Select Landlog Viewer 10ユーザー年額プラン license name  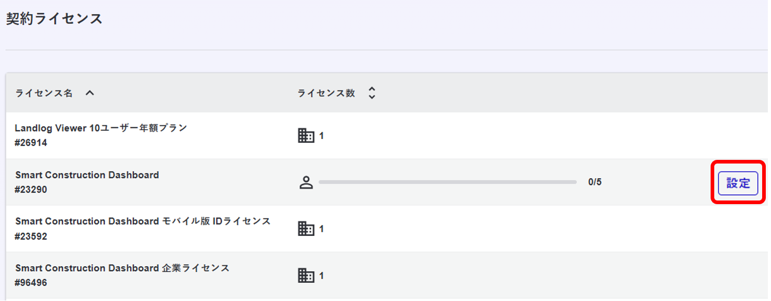101,128
